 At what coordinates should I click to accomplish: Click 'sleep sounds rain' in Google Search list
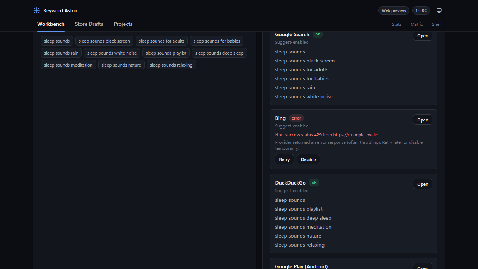tap(295, 87)
